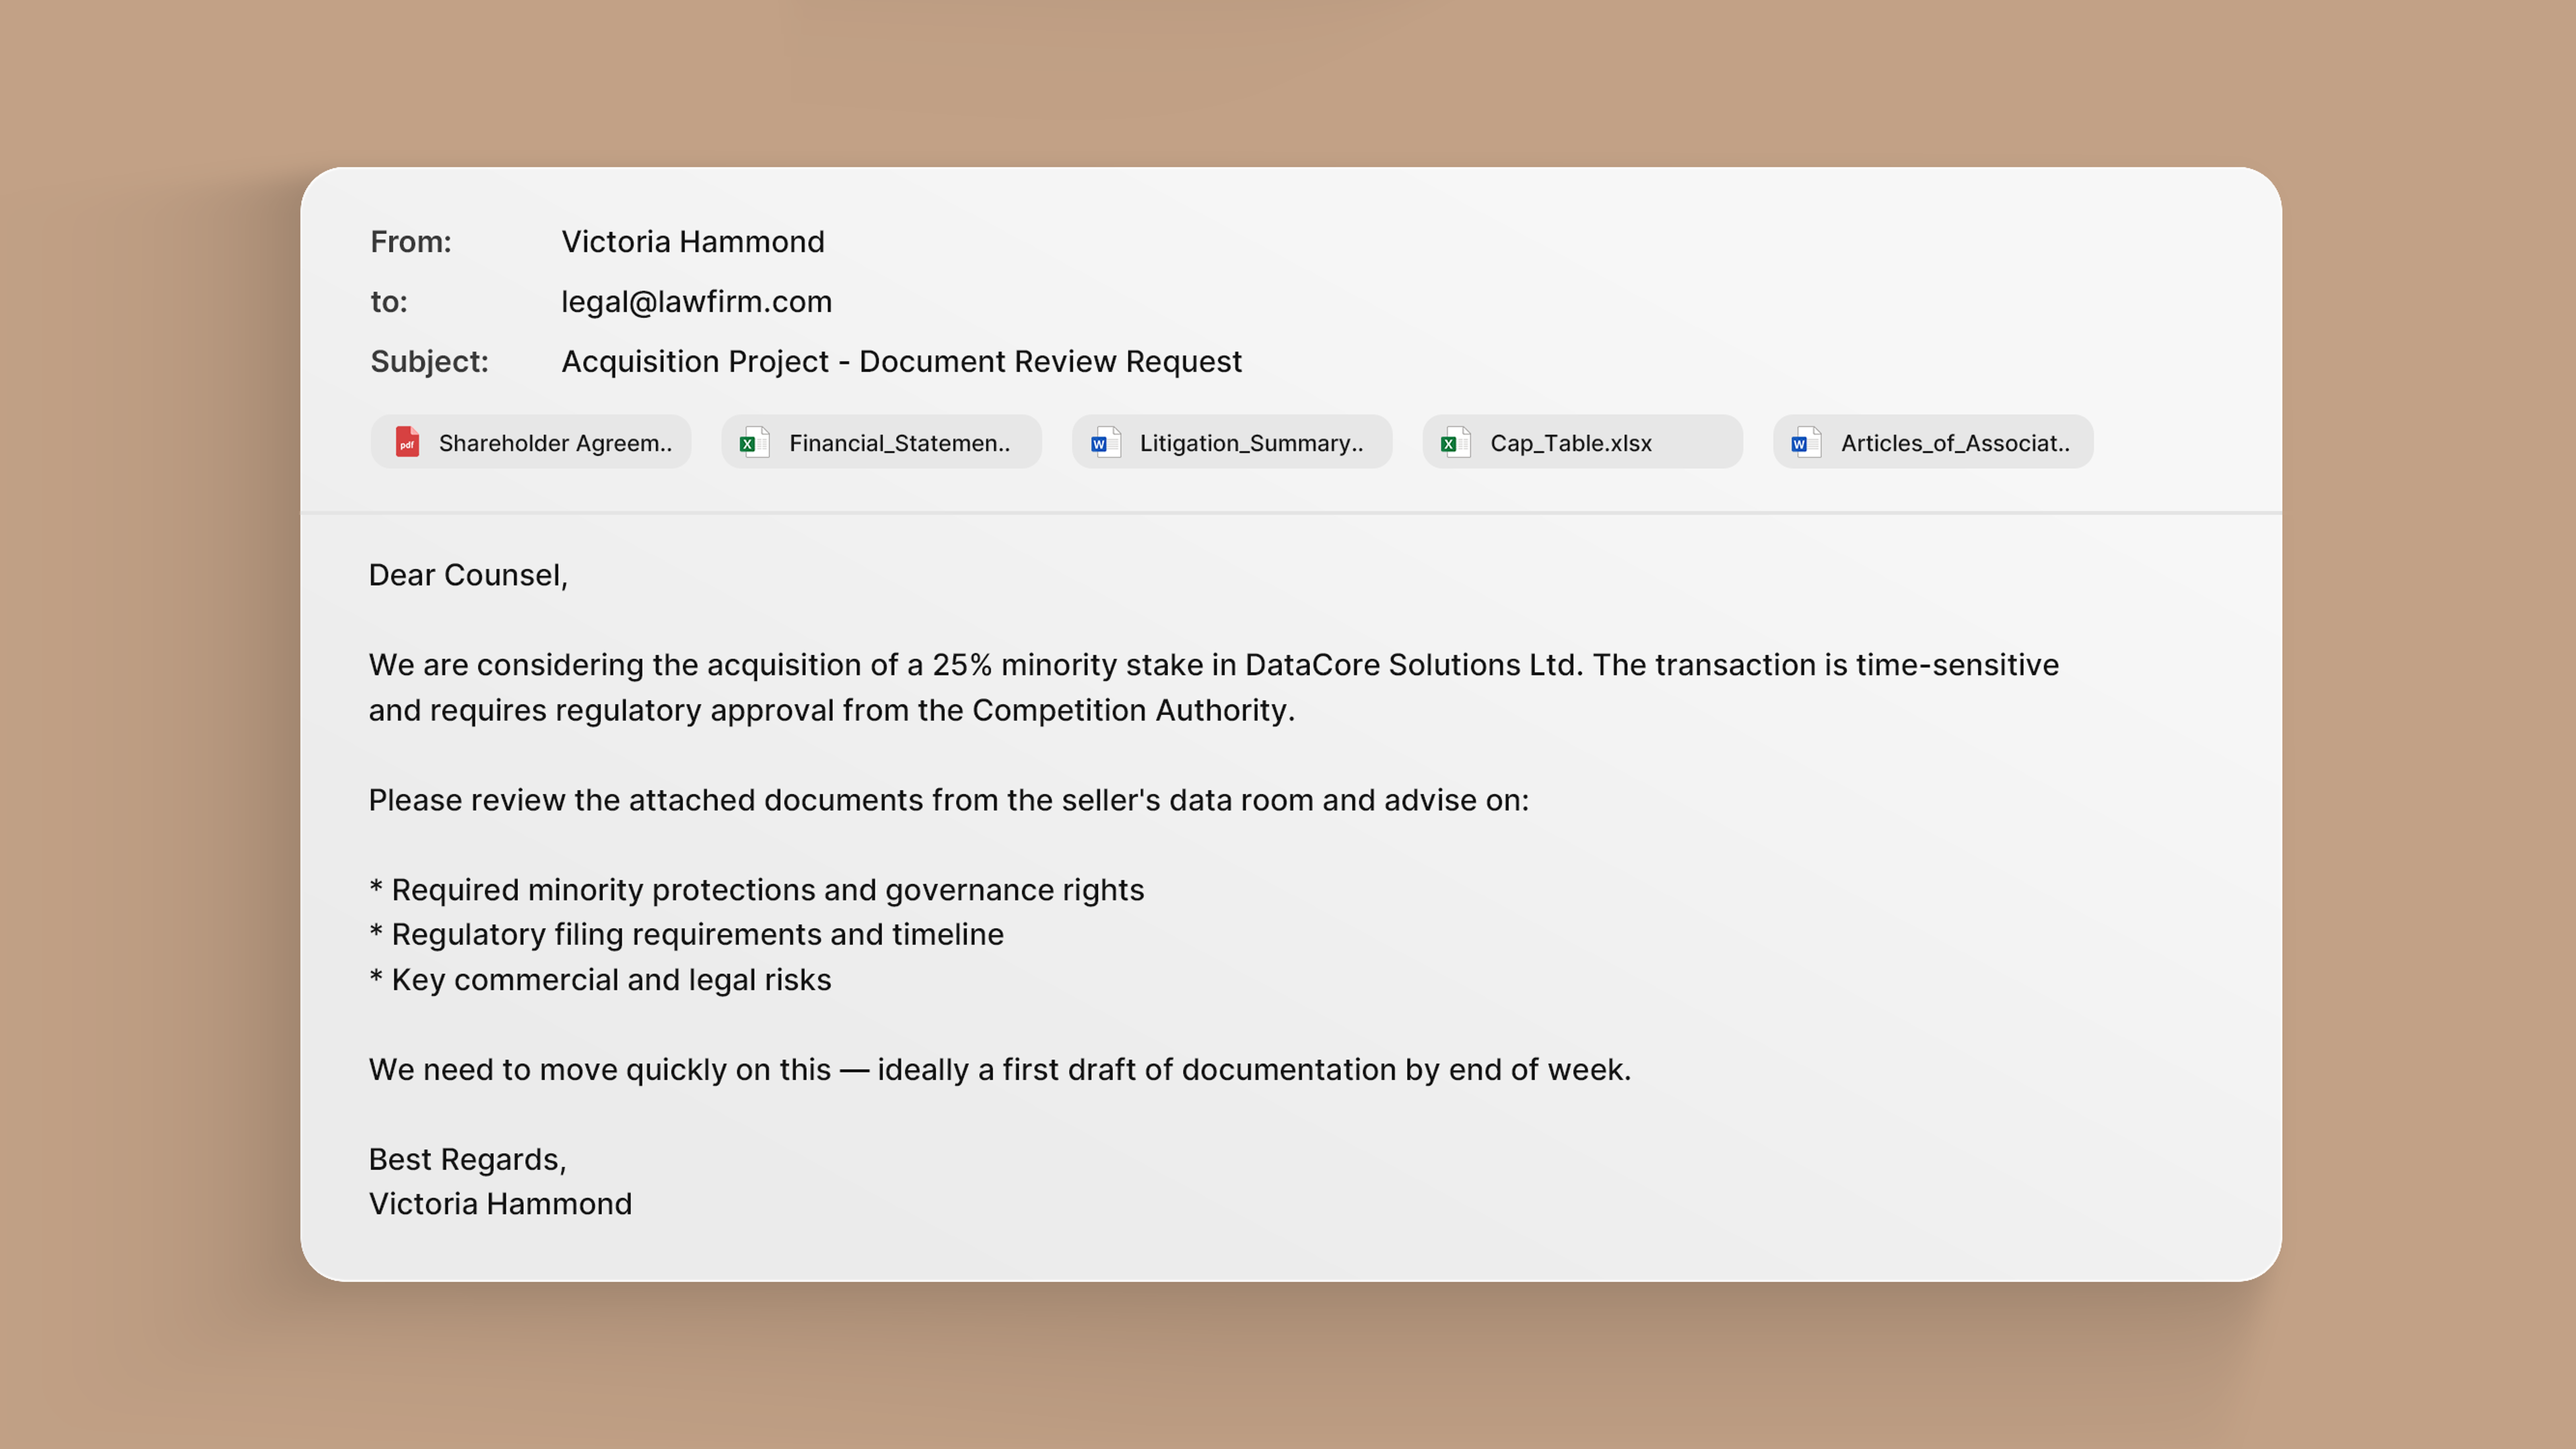Open the Shareholder Agreem.. attachment name

coord(555,443)
